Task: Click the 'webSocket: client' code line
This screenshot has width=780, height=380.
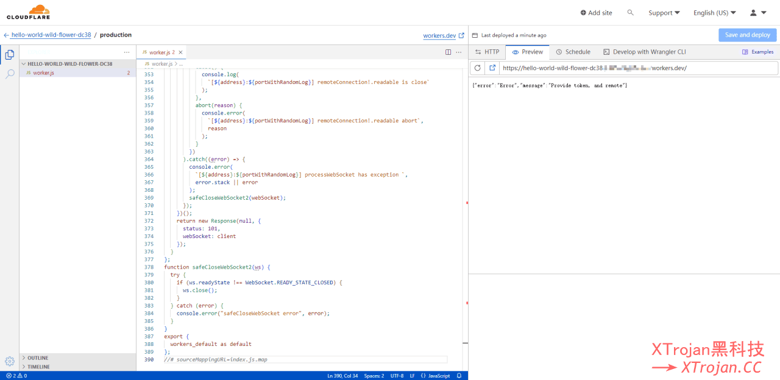Action: (x=209, y=236)
